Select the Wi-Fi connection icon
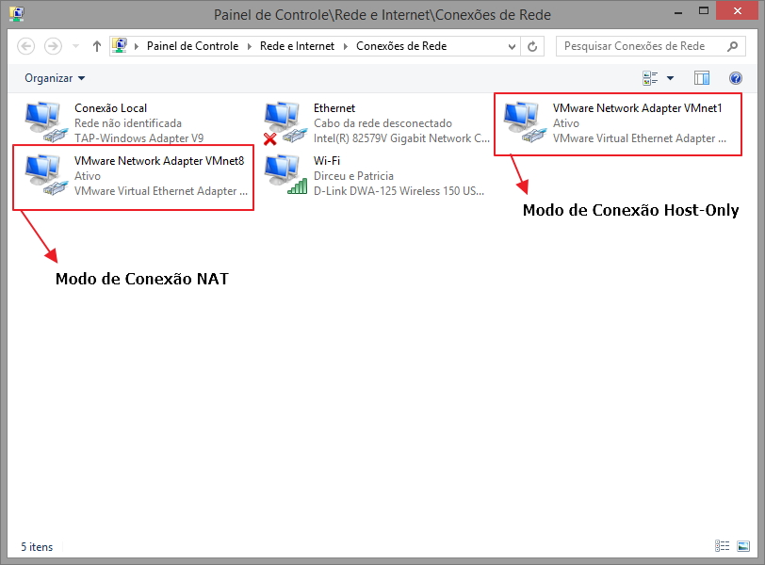Screen dimensions: 765x565 coord(282,174)
